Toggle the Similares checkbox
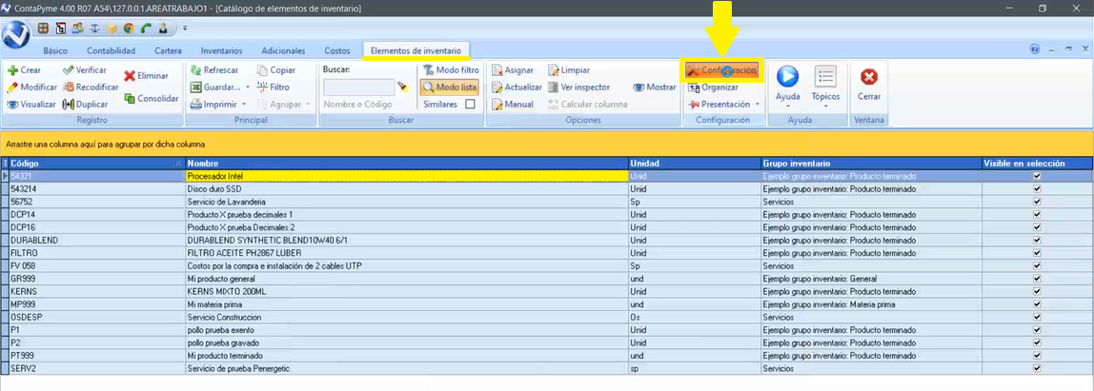1094x391 pixels. coord(470,104)
